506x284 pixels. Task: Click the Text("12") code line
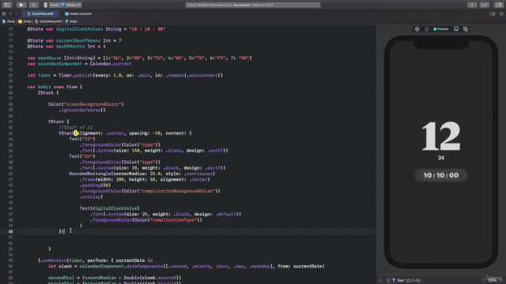tap(82, 139)
